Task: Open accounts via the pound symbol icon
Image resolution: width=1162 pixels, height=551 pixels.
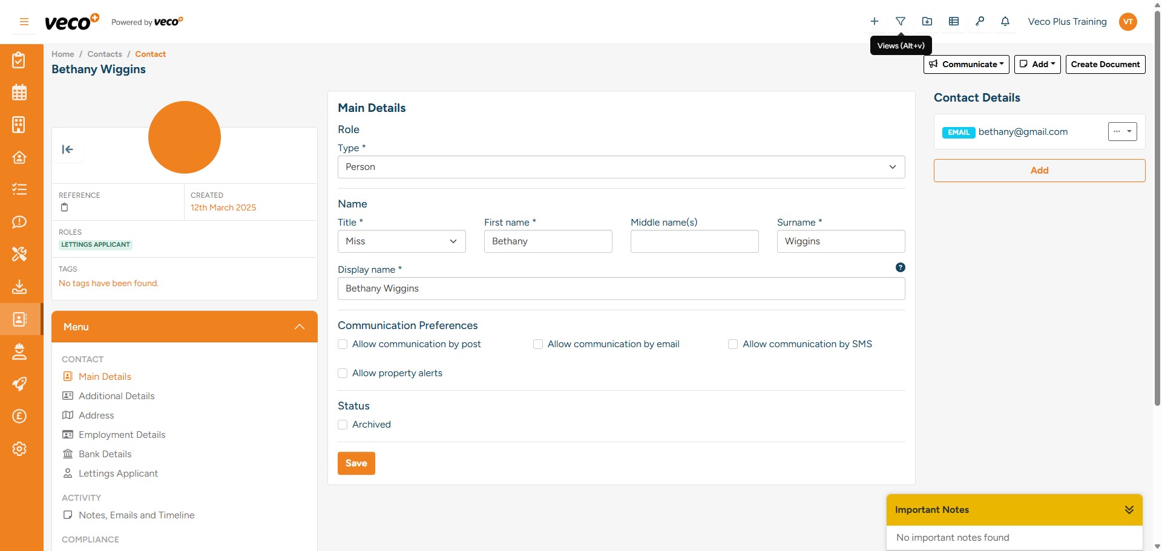Action: click(19, 416)
